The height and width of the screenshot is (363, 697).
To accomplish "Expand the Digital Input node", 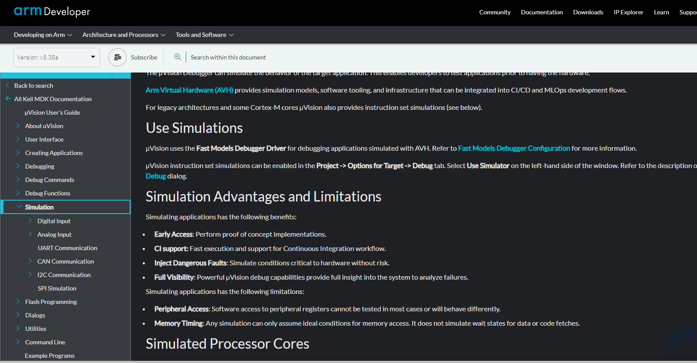I will [x=30, y=221].
